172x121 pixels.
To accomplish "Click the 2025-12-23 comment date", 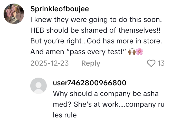I will 50,63.
